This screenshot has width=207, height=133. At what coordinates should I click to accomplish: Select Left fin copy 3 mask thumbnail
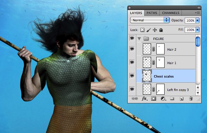[160, 89]
